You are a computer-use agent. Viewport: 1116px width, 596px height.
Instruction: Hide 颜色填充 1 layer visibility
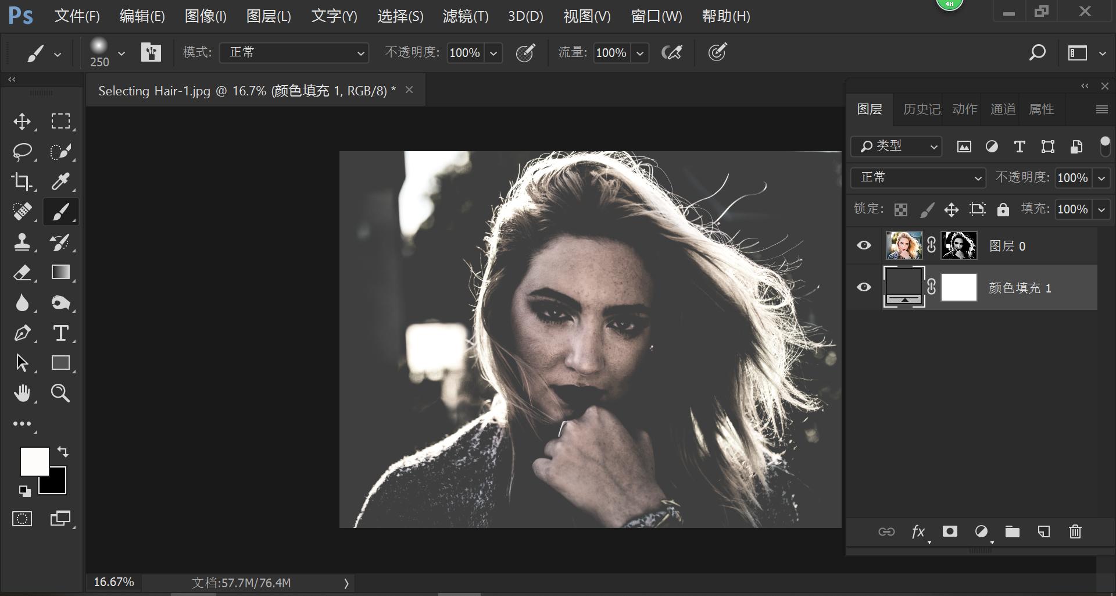tap(864, 287)
